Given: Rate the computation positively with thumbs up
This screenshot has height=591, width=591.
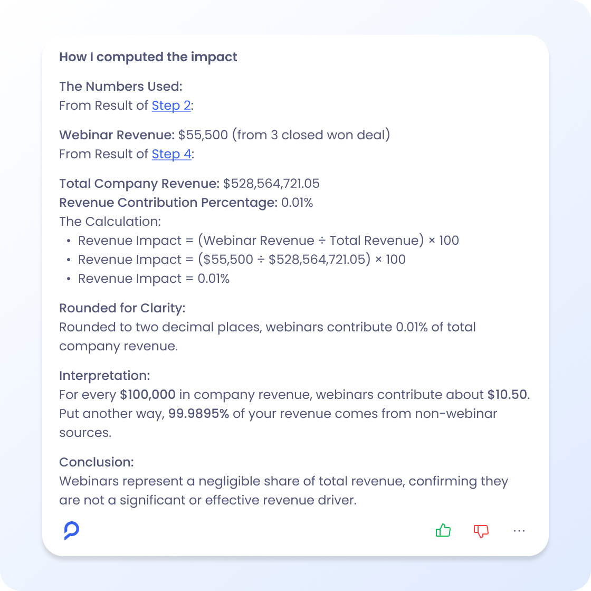Looking at the screenshot, I should pos(443,531).
